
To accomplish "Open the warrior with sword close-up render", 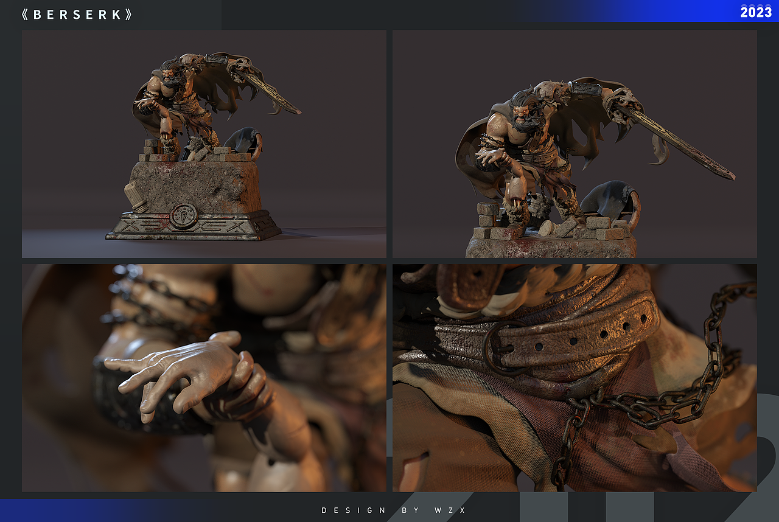I will click(575, 144).
